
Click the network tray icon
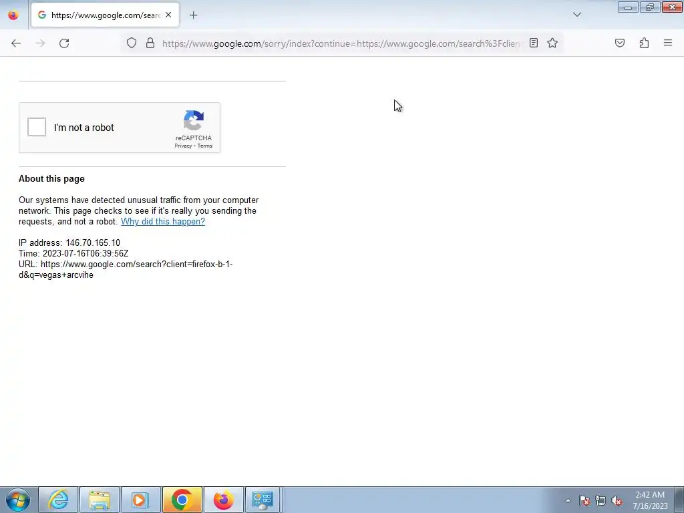[x=601, y=501]
